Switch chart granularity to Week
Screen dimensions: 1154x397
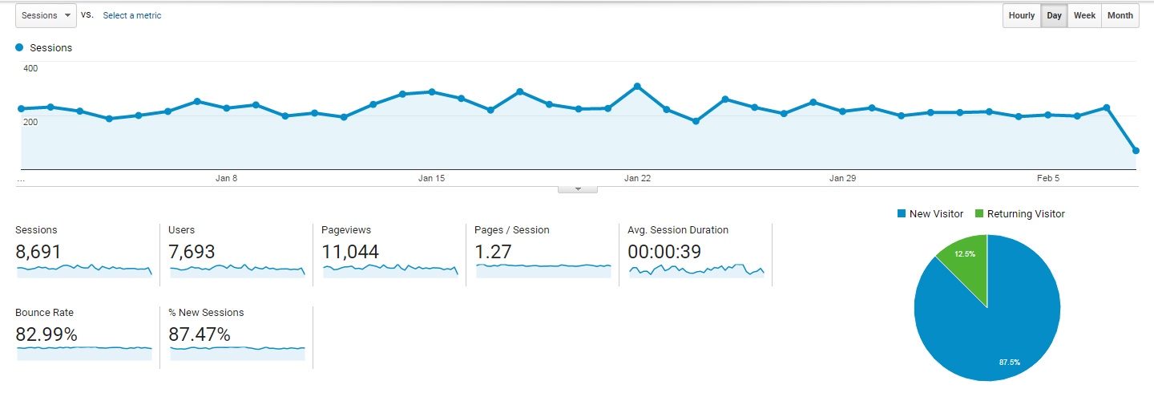[x=1084, y=15]
